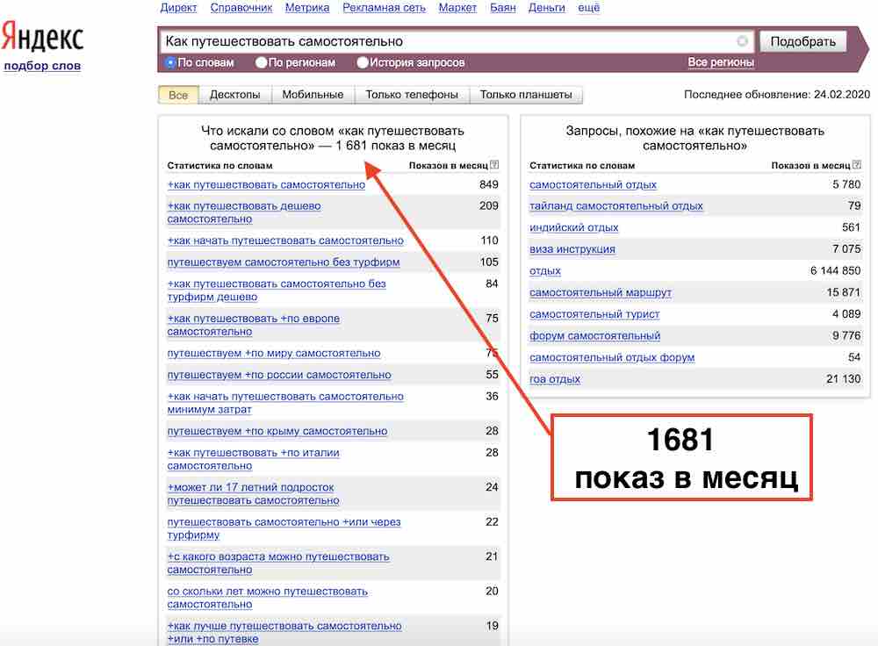This screenshot has width=878, height=646.
Task: Open similar query самостоятельный маршрут
Action: (x=601, y=292)
